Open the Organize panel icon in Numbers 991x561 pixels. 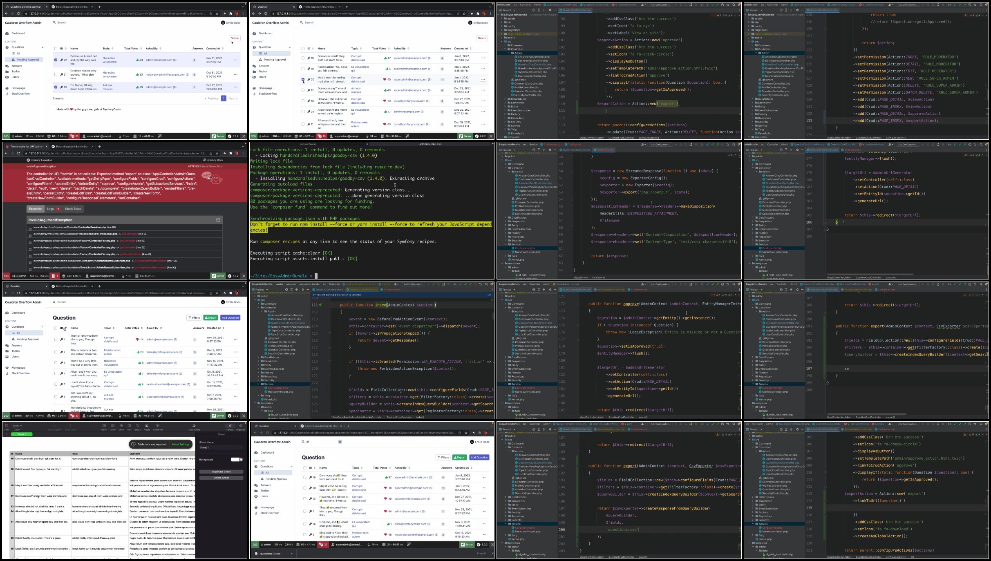(241, 426)
